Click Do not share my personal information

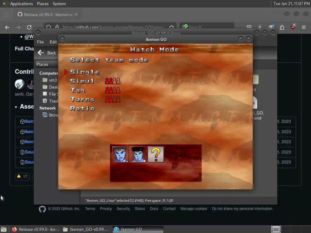click(242, 209)
